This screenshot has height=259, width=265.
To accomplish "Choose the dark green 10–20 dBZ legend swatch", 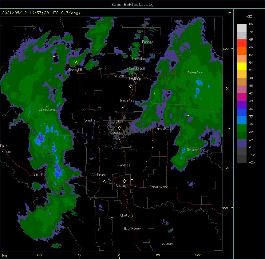I will (x=242, y=136).
